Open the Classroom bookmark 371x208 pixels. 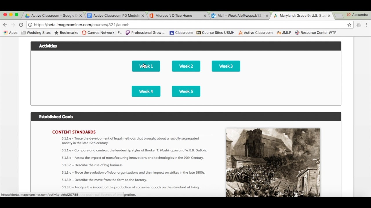pos(181,33)
